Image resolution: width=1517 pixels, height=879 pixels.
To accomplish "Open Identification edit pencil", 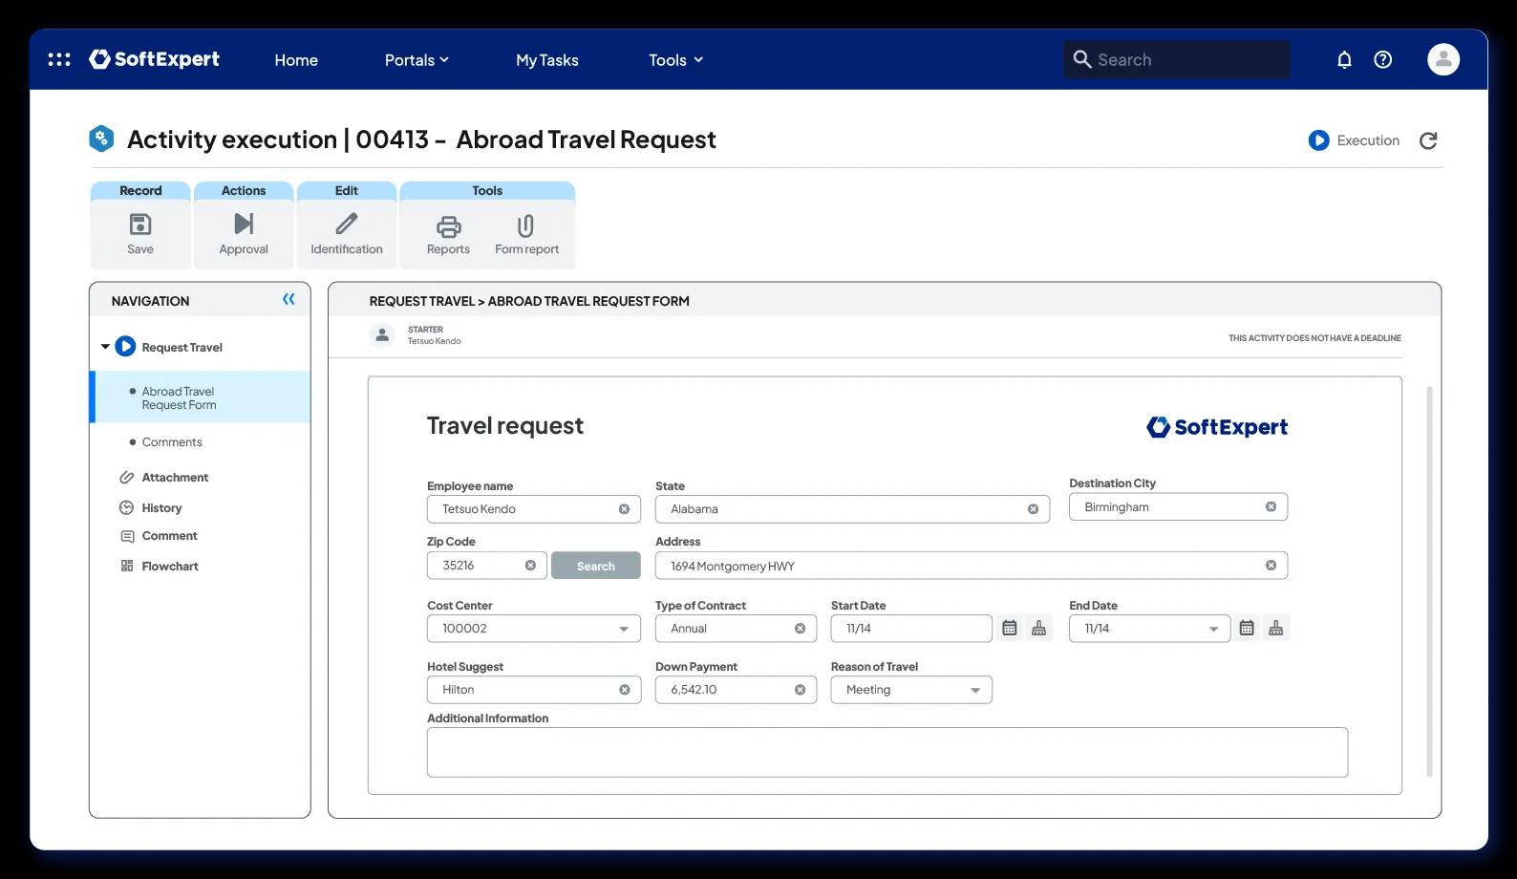I will (x=347, y=224).
